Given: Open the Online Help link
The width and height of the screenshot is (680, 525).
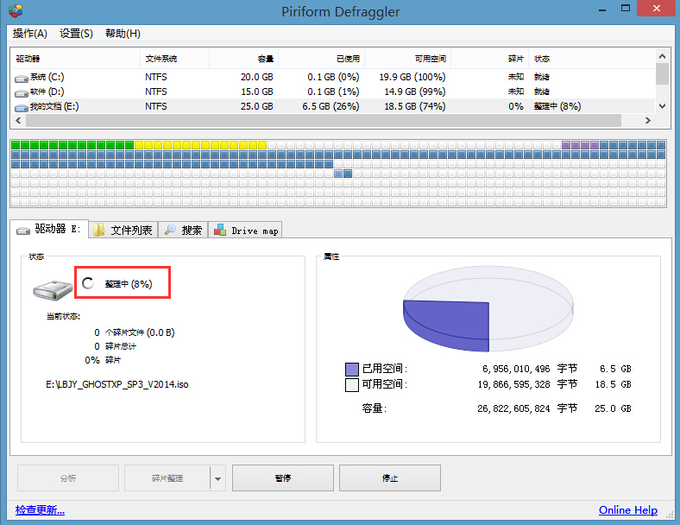Looking at the screenshot, I should pos(628,509).
